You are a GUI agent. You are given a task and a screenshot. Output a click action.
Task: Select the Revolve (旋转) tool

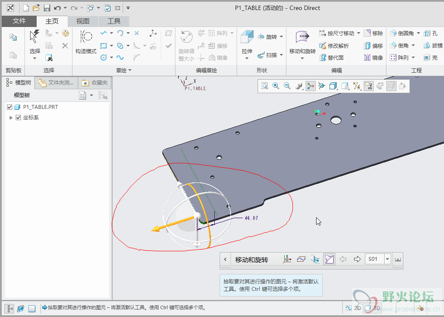(267, 37)
